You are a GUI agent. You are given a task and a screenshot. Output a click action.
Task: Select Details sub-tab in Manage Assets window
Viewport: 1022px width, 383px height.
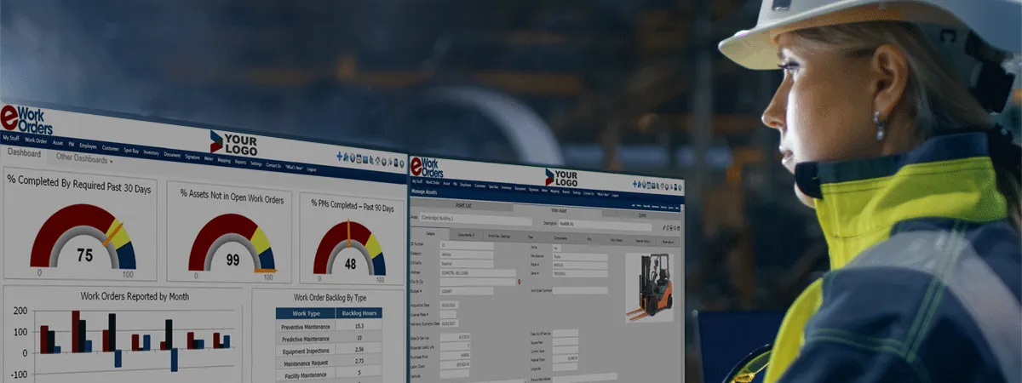click(x=430, y=234)
